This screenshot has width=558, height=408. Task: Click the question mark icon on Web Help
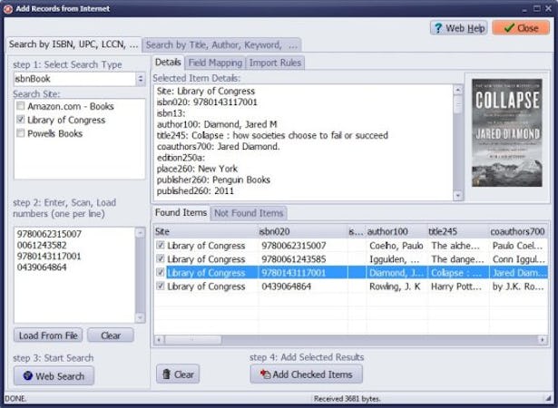[438, 28]
